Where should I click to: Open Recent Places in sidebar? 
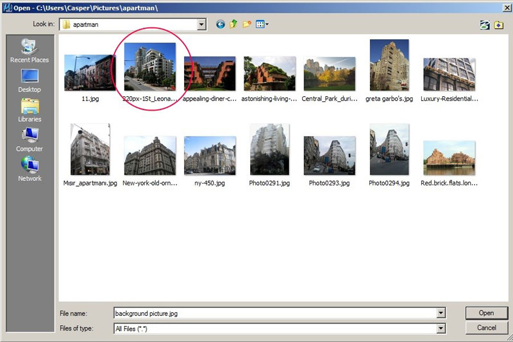tap(29, 51)
